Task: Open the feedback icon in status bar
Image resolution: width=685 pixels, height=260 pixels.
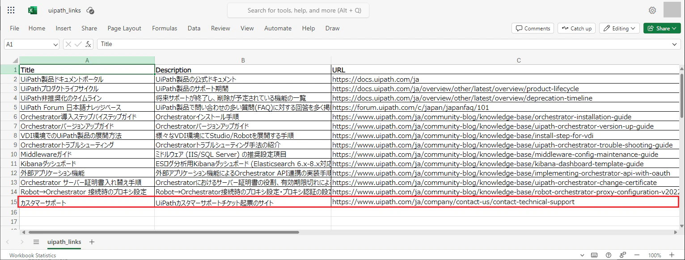Action: coord(623,255)
